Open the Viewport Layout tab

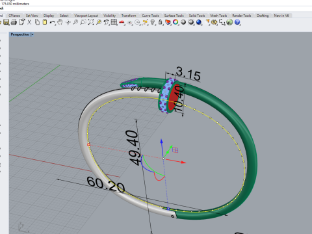tap(86, 16)
